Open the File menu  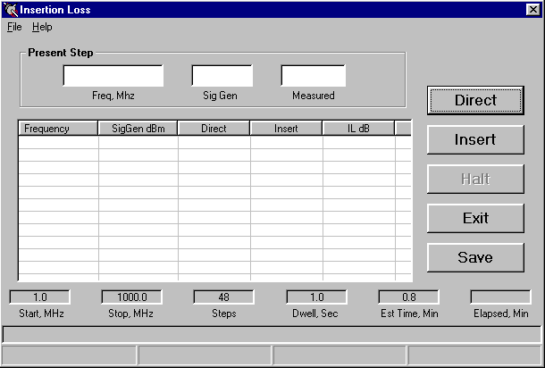(x=14, y=27)
